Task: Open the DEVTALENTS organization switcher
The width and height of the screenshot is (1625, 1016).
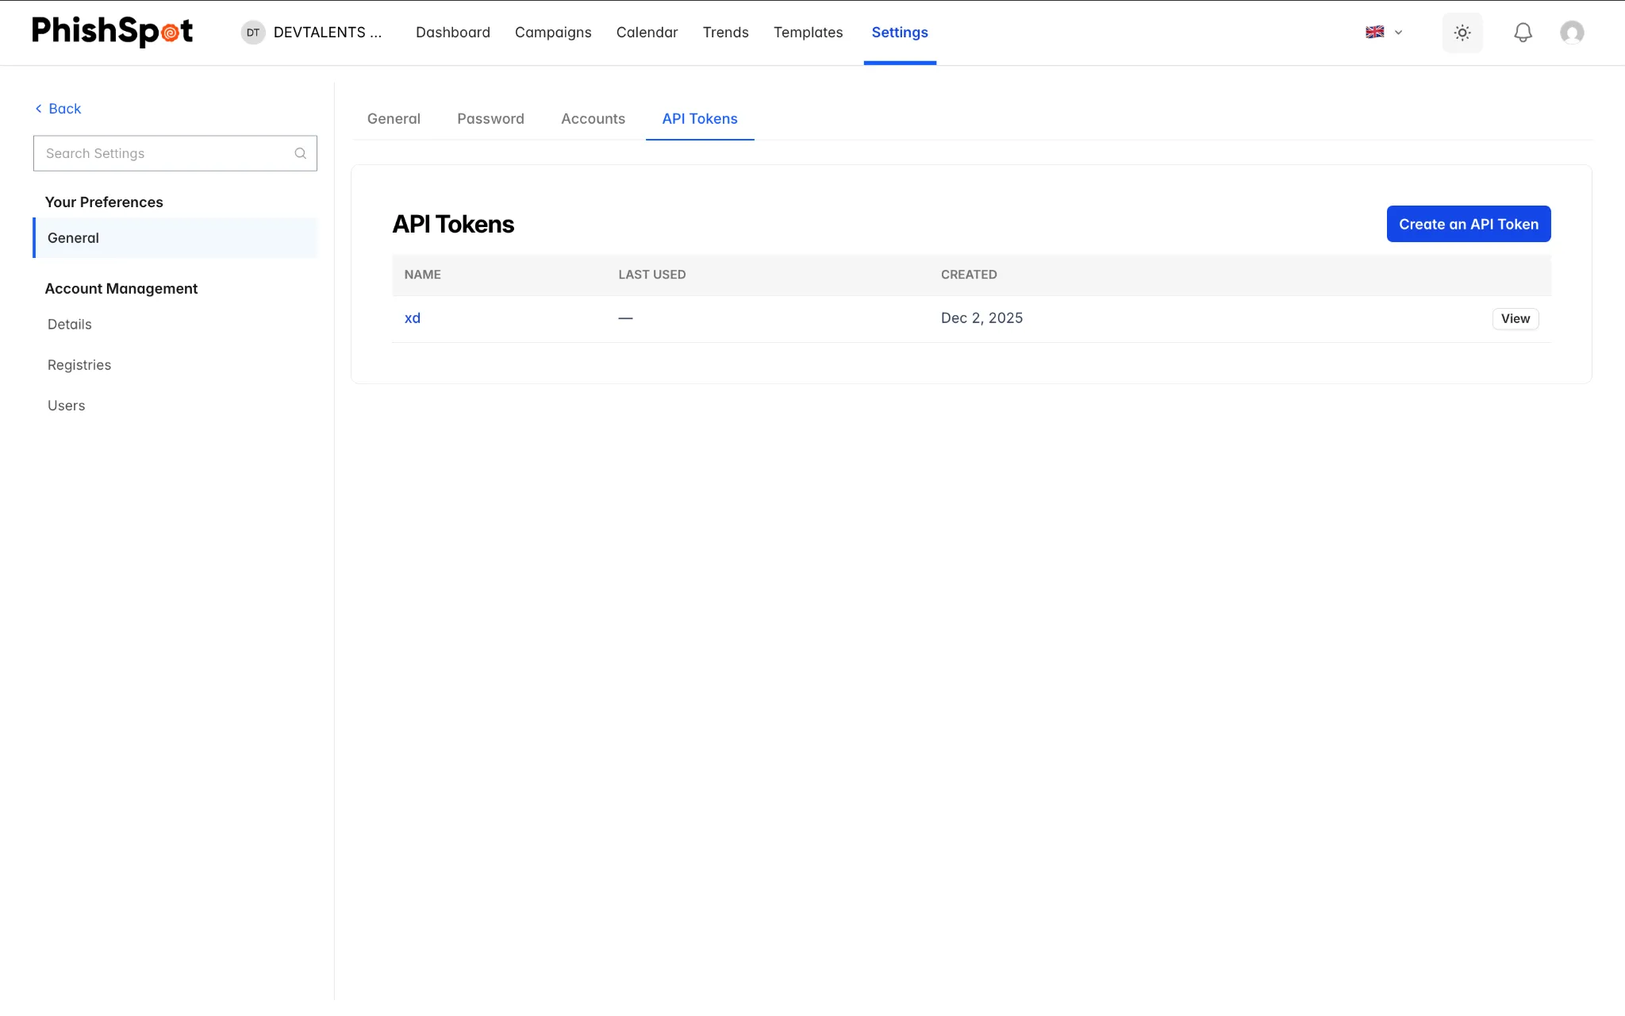Action: (x=312, y=33)
